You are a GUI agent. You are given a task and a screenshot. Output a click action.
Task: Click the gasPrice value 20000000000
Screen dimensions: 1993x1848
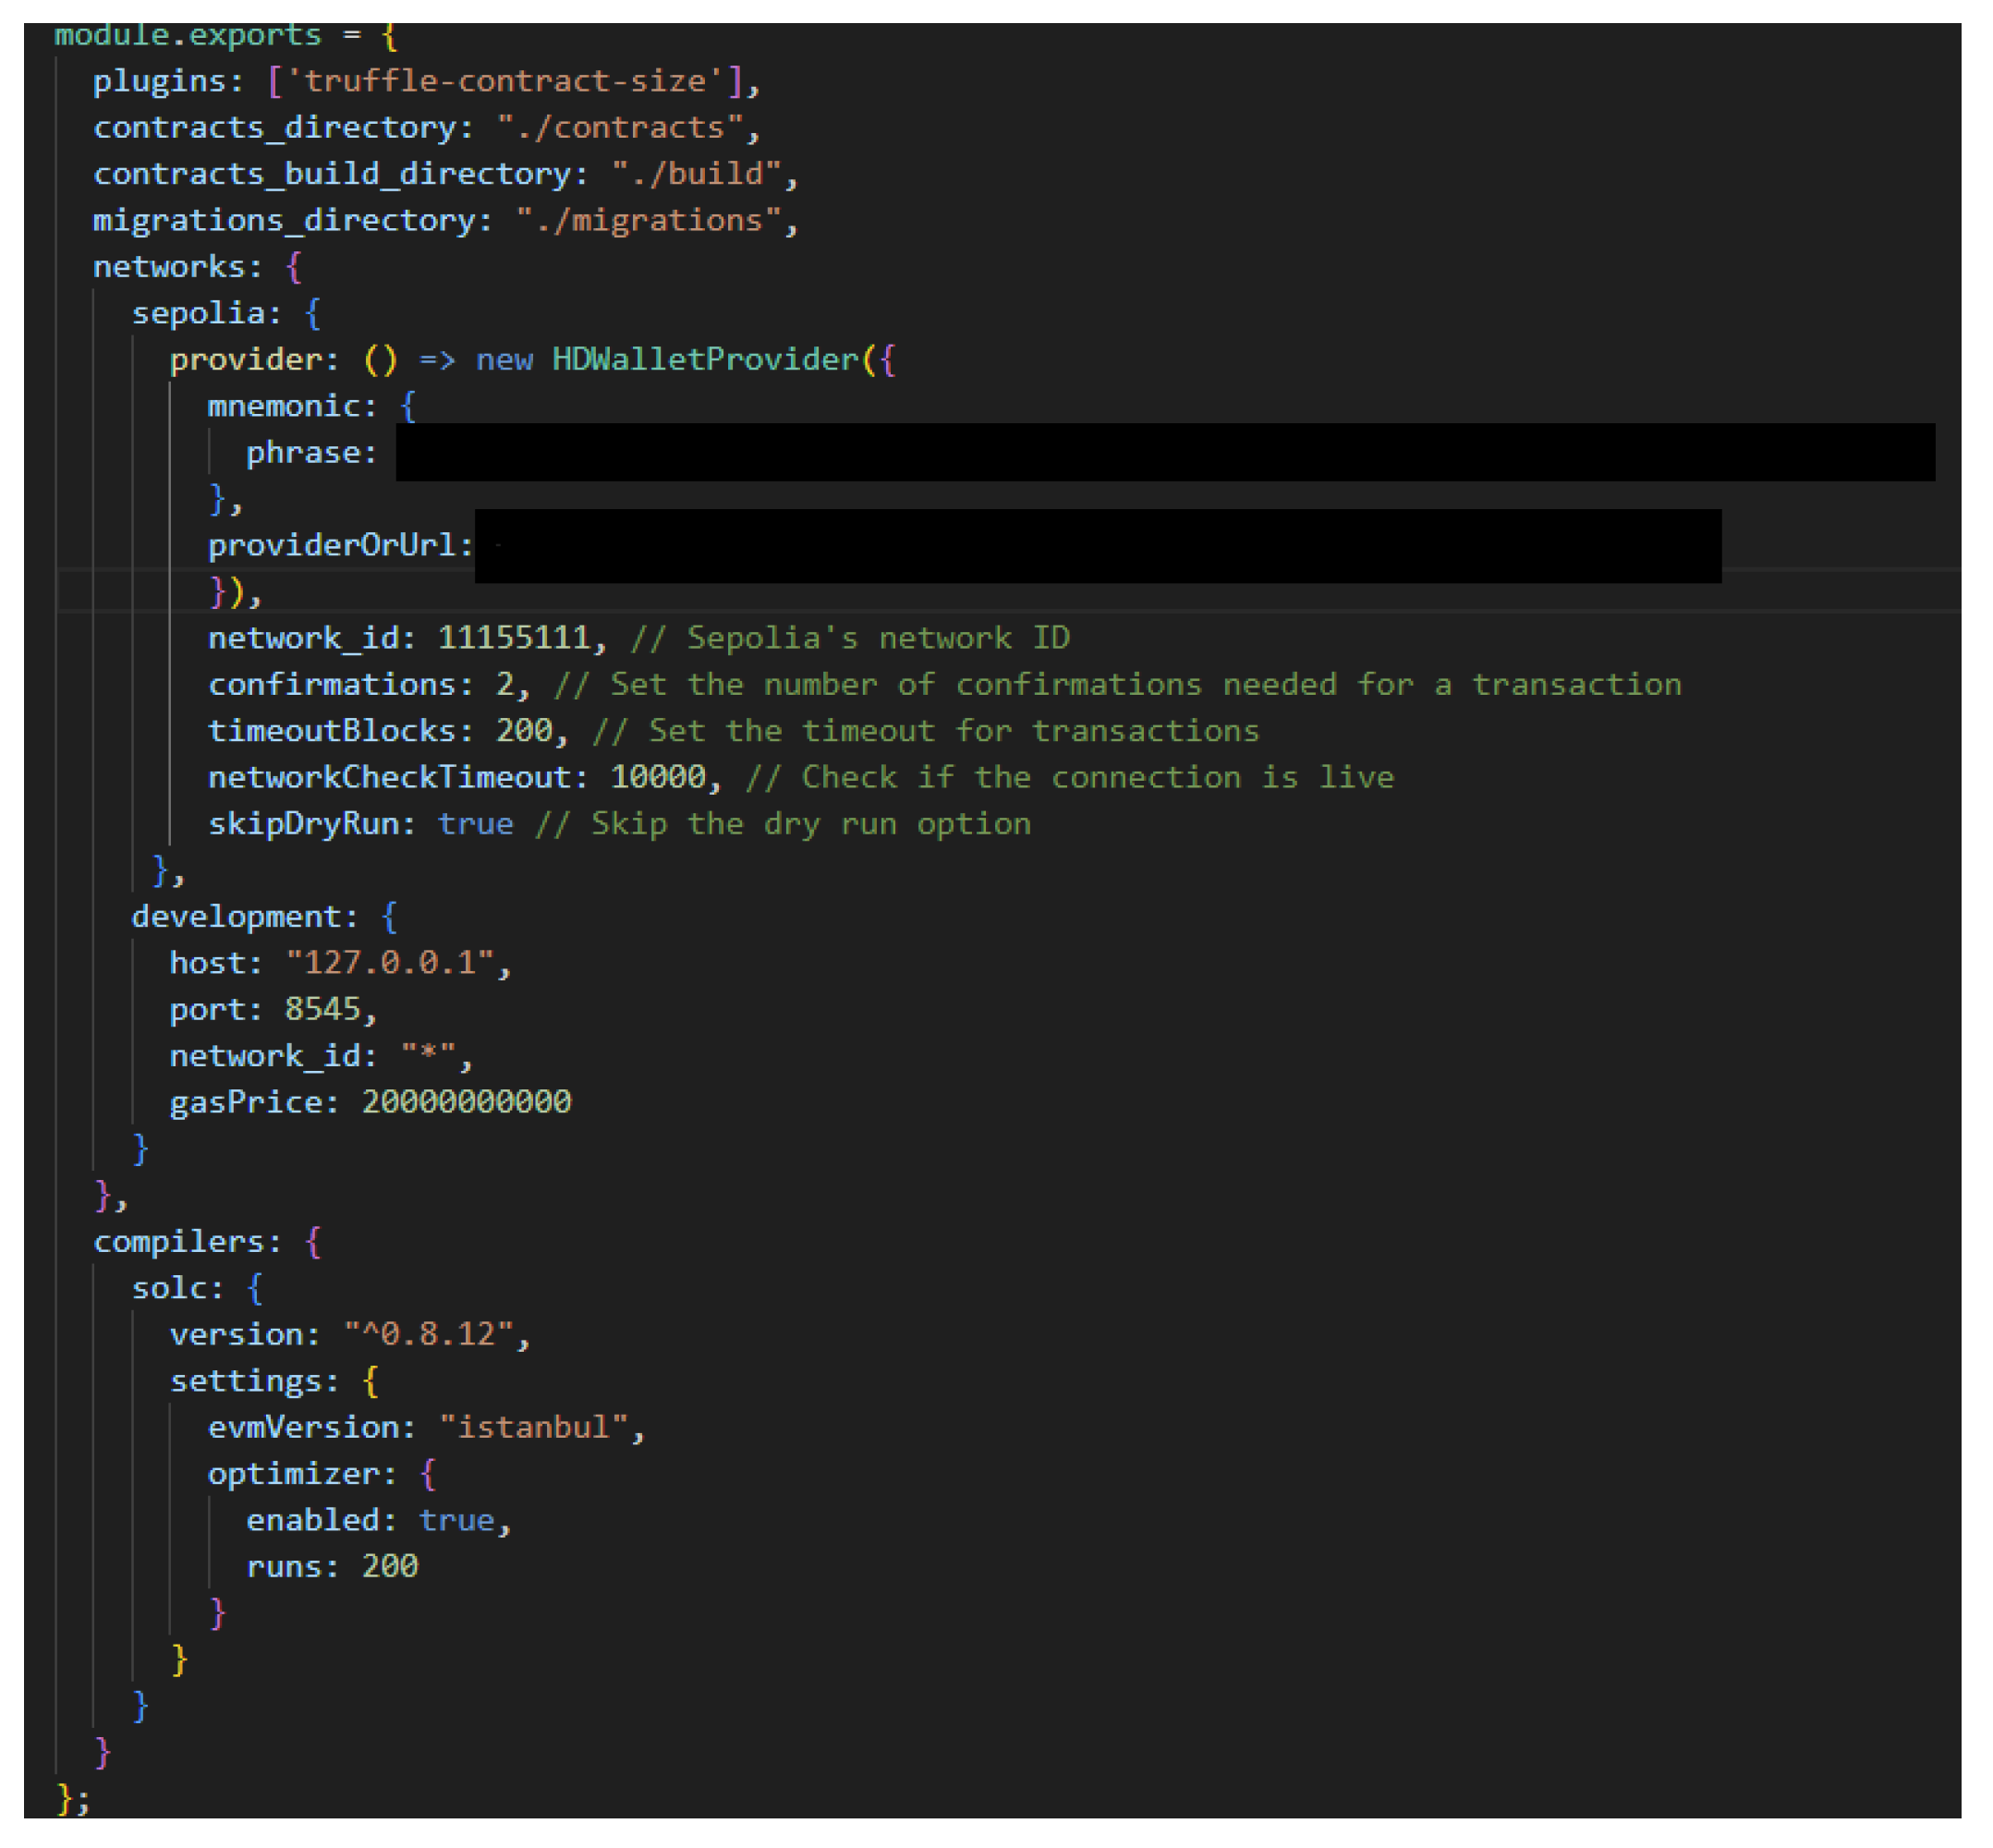[466, 1102]
